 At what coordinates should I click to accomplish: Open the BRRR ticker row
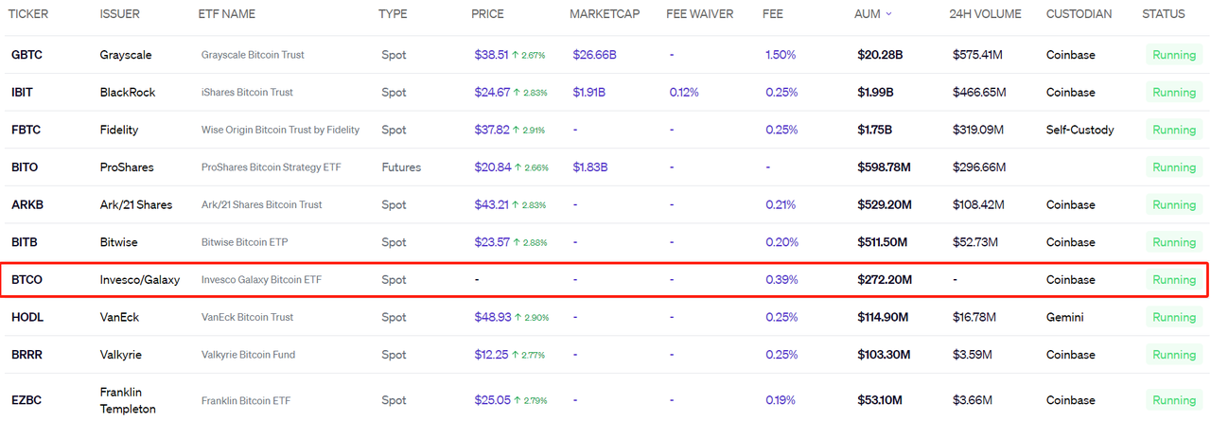(26, 355)
